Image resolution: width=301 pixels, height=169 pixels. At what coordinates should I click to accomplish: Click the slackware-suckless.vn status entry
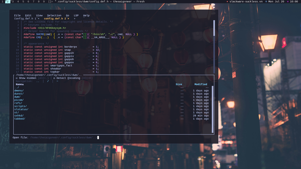246,1
